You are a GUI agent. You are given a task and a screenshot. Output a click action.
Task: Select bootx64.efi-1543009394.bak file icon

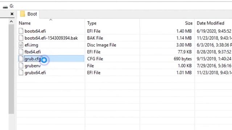[21, 38]
